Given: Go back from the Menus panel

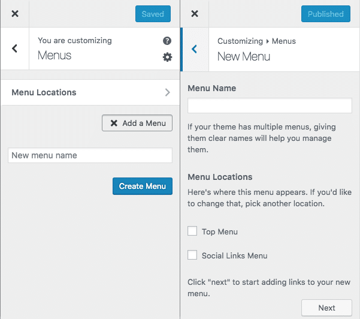Looking at the screenshot, I should 15,49.
